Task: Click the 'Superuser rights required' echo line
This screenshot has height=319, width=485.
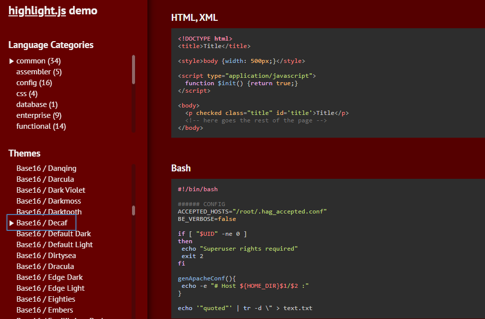Action: (239, 249)
